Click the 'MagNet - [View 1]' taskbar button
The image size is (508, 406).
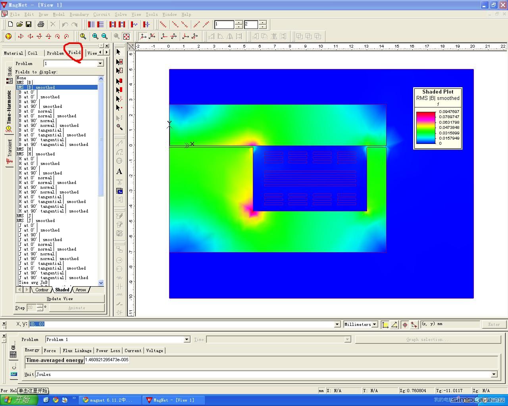173,400
